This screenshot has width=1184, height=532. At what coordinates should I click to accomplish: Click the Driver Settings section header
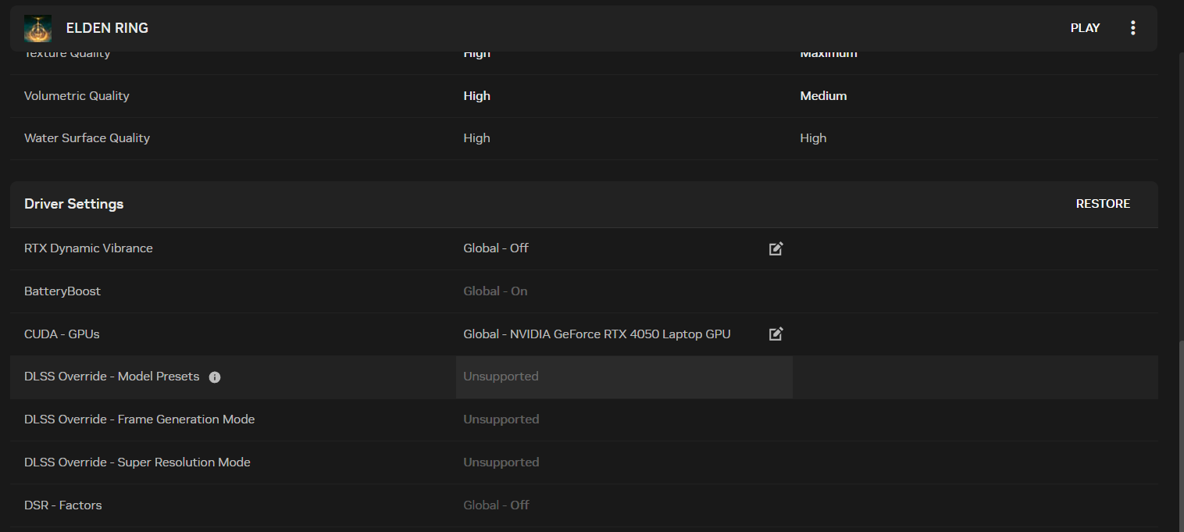(x=74, y=204)
